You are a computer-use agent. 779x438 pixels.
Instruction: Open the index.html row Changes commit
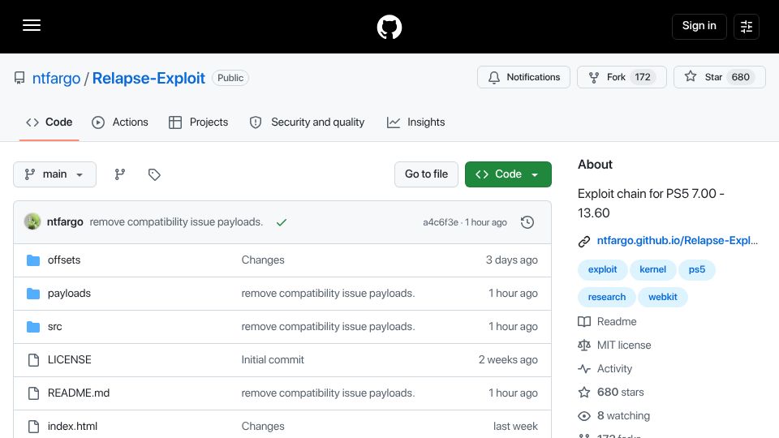tap(263, 426)
